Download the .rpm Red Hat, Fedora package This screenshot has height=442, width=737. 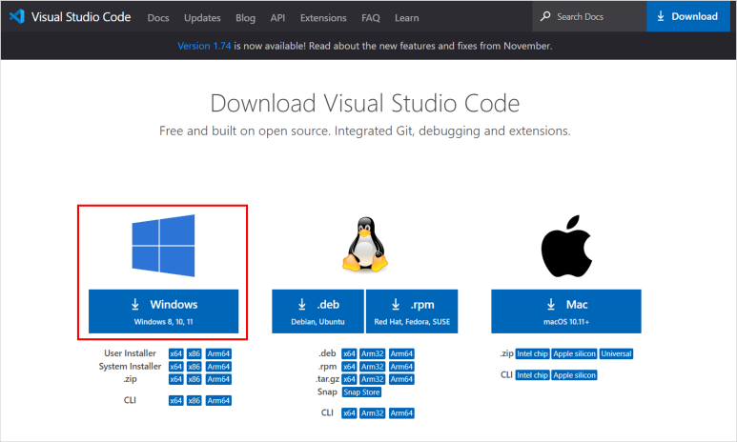(412, 311)
